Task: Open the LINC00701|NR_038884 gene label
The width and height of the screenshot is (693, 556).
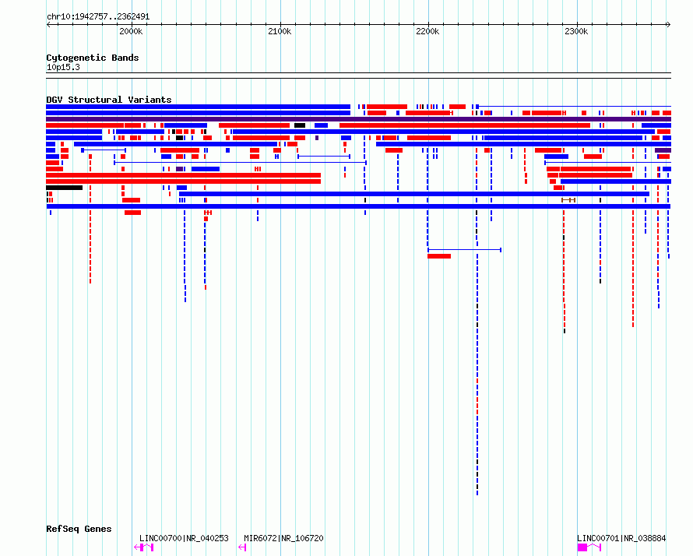Action: [x=621, y=538]
